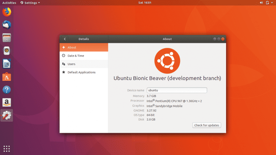Screen dimensions: 276x155
Task: Open the Help question mark icon
Action: click(7, 90)
